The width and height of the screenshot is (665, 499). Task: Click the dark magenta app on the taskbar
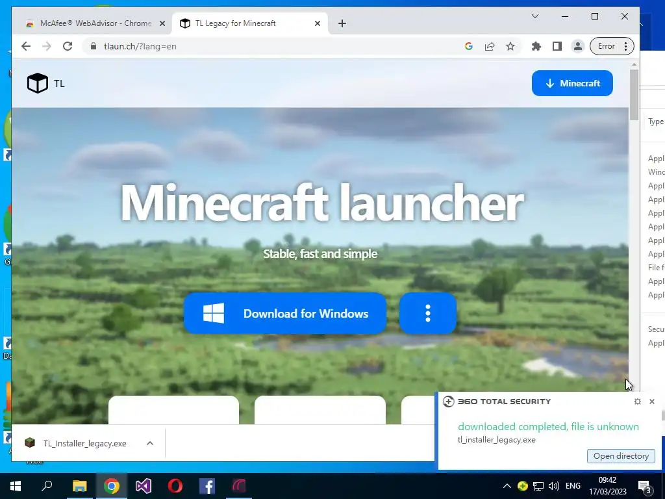point(239,486)
